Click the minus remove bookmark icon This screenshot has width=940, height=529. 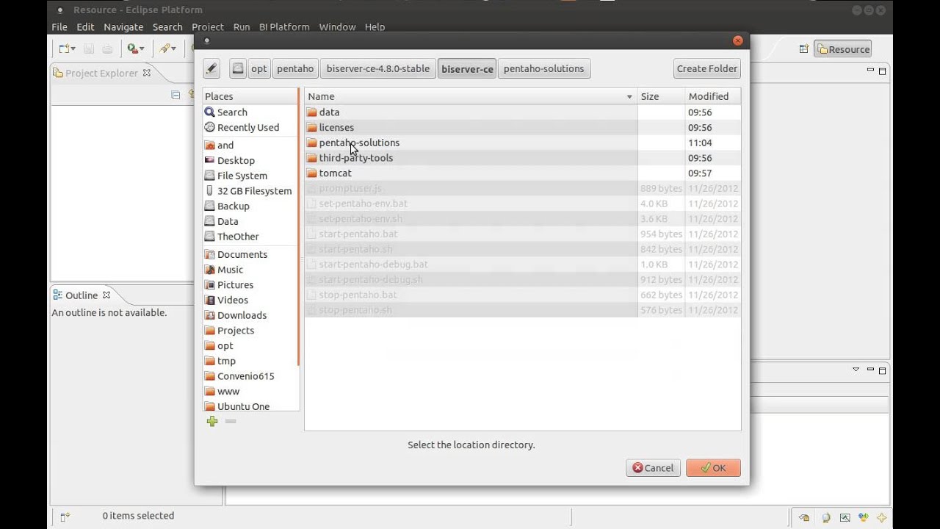231,421
